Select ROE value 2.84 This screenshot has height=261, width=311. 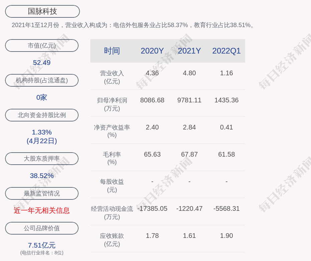pyautogui.click(x=189, y=127)
